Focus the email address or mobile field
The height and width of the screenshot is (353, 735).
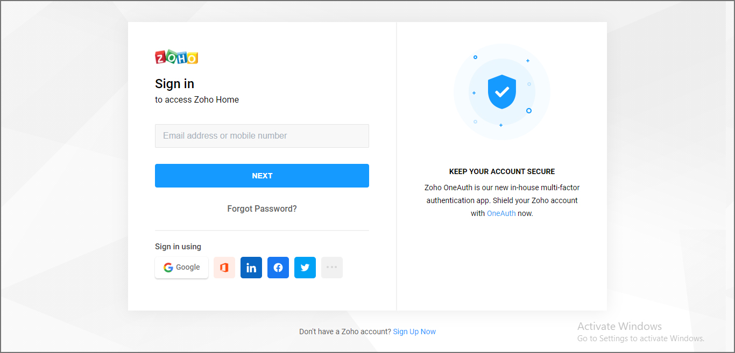[x=262, y=136]
